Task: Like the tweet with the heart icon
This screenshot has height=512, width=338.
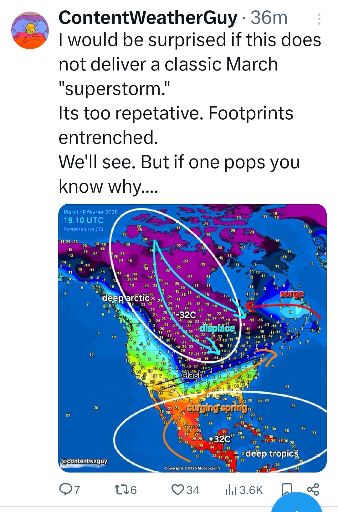Action: [178, 489]
